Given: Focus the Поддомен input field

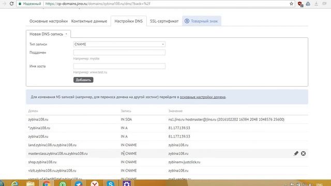Looking at the screenshot, I should (119, 52).
